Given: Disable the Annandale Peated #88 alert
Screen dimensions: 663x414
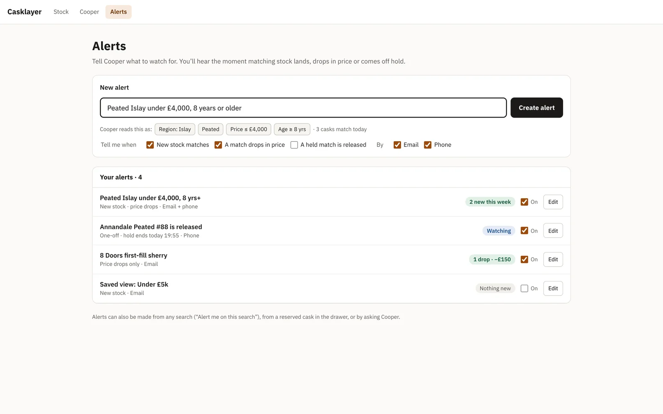Looking at the screenshot, I should 524,231.
